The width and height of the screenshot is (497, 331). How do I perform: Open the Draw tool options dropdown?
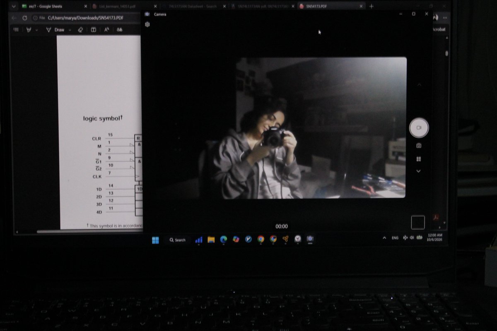click(x=70, y=30)
